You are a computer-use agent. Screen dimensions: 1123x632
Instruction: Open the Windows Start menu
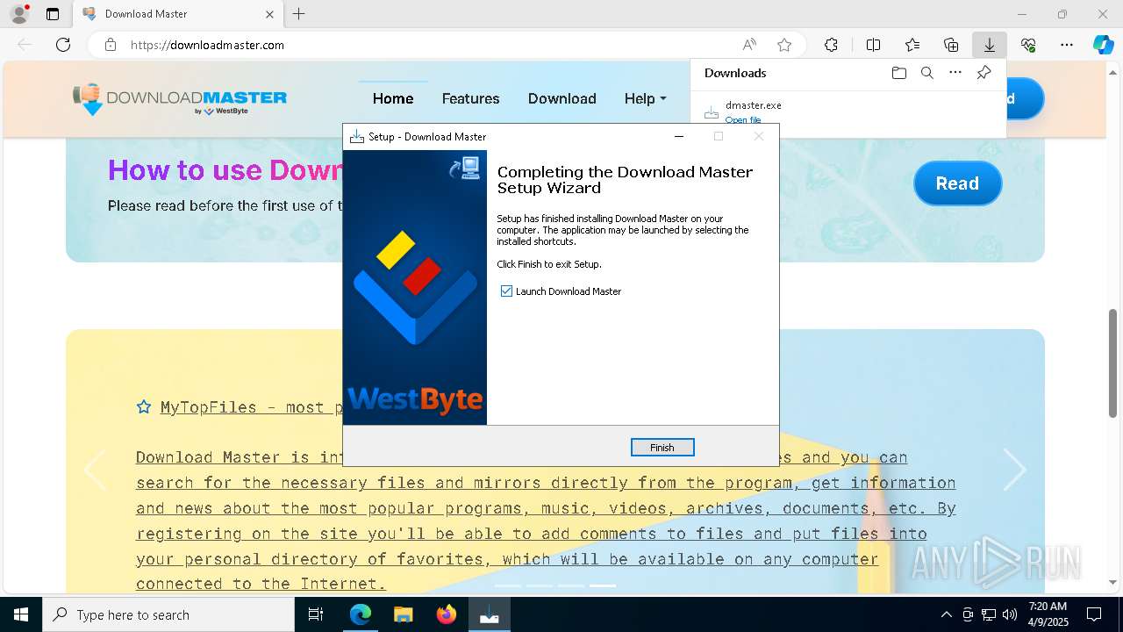coord(21,614)
